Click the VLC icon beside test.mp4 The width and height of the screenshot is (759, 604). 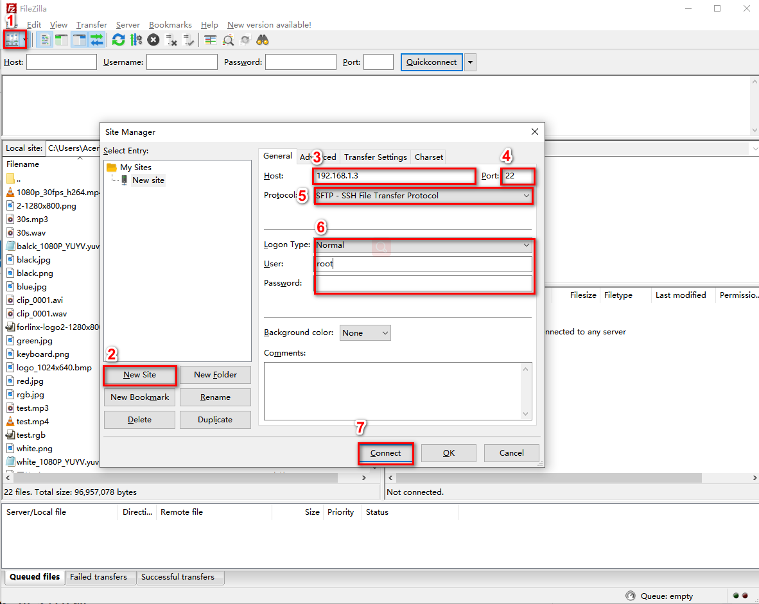[10, 421]
